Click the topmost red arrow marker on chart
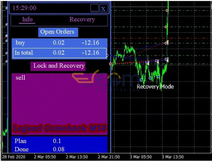212x161 pixels. [x=167, y=11]
